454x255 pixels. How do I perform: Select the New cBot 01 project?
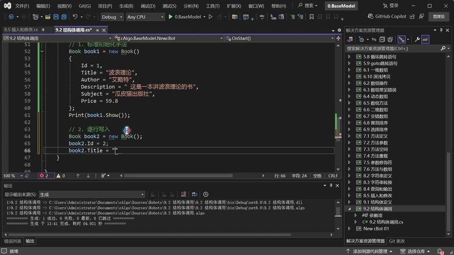(376, 228)
